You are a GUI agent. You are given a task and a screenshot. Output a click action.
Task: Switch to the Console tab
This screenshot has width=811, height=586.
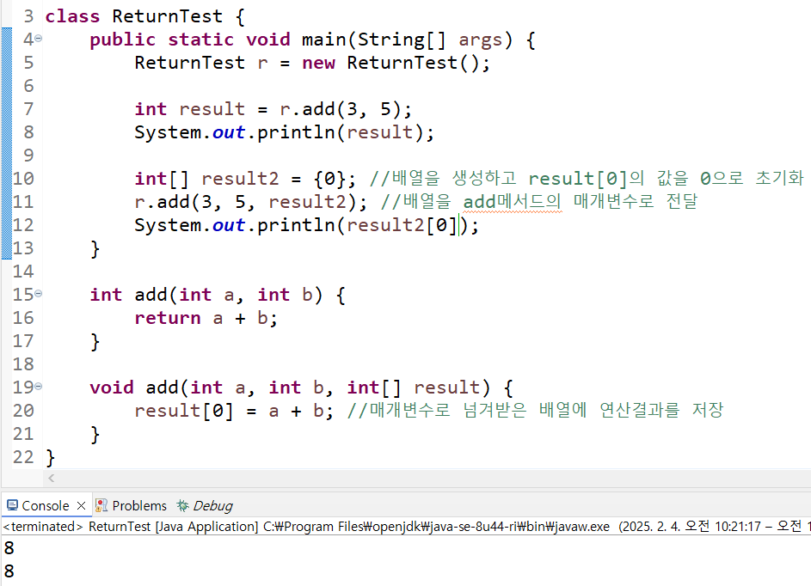(46, 505)
